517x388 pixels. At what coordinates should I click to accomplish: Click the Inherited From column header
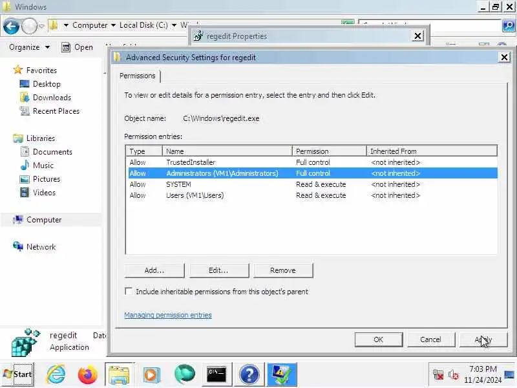[x=432, y=151]
